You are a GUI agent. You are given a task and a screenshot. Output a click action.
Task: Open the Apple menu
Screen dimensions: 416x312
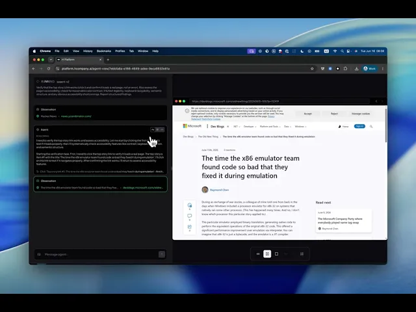[34, 51]
